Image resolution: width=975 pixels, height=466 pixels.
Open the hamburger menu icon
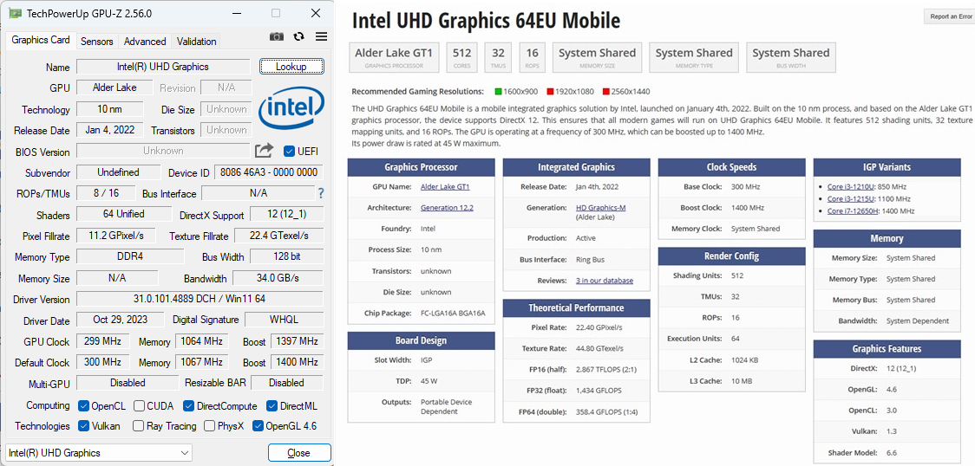(x=322, y=36)
